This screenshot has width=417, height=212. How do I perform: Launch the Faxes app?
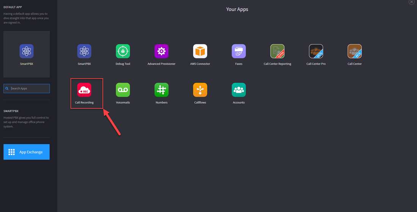coord(239,51)
